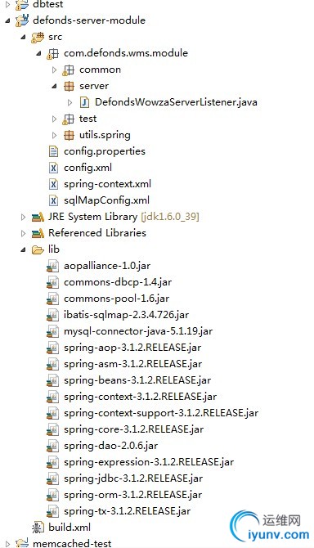314x548 pixels.
Task: Select the com.defonds.wms.module package
Action: click(126, 53)
